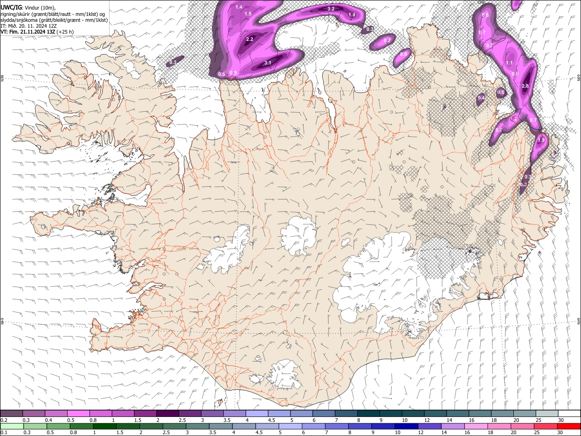Image resolution: width=581 pixels, height=436 pixels.
Task: Click the 'IT: Mið. 20. 11. 2024 12Z' line
Action: coord(29,26)
